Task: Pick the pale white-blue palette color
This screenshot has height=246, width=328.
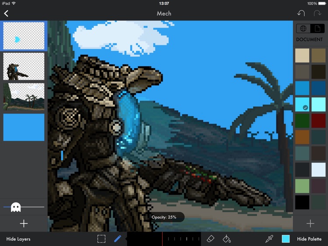Action: tap(318, 170)
